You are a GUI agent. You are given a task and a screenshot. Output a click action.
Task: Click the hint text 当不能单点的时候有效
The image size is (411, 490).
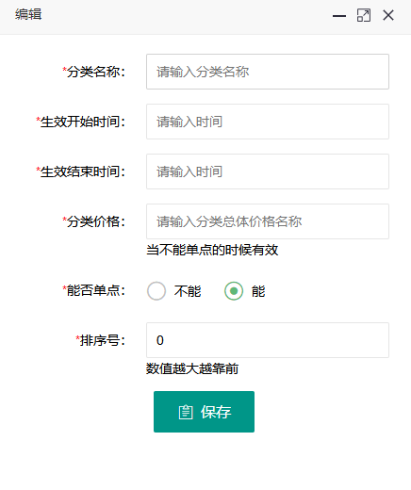coord(212,250)
